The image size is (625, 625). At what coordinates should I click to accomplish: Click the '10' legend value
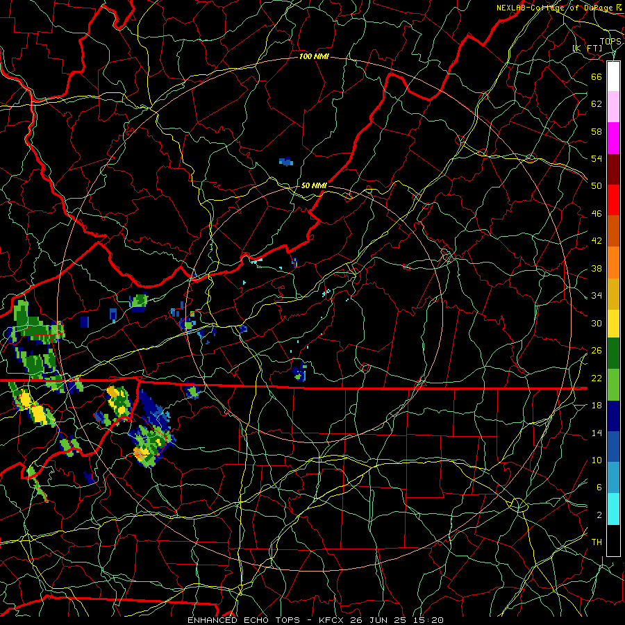[597, 460]
